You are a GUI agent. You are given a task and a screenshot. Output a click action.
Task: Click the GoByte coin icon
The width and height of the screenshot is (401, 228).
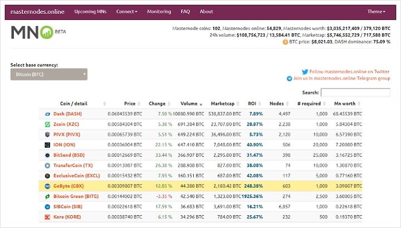47,186
